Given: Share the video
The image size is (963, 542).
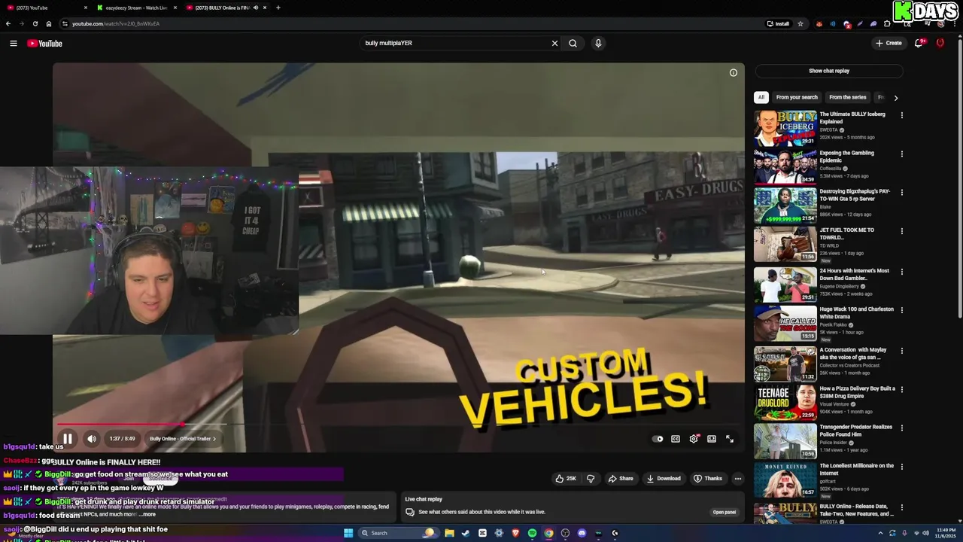Looking at the screenshot, I should pos(621,478).
